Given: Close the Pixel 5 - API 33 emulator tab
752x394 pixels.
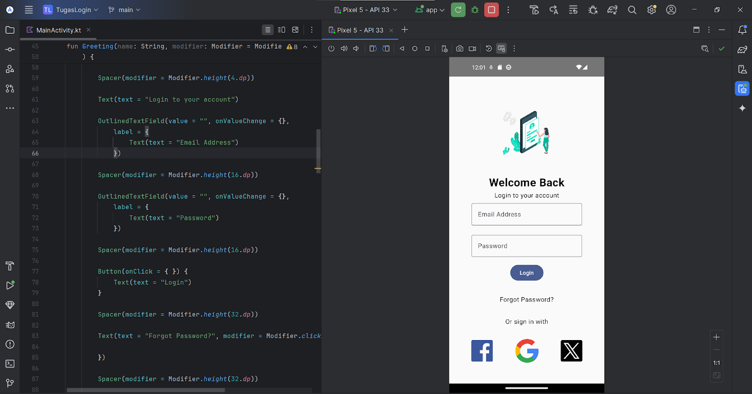Looking at the screenshot, I should (391, 30).
